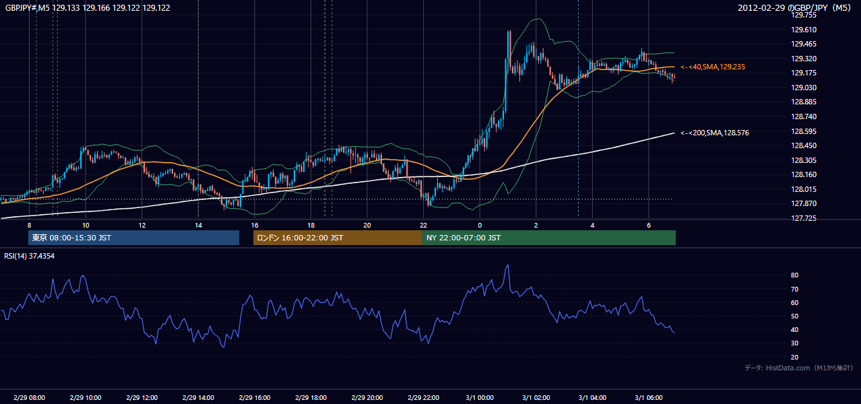Select the 40 SMA label reading 129.235
Screen dimensions: 861x404
[x=713, y=67]
